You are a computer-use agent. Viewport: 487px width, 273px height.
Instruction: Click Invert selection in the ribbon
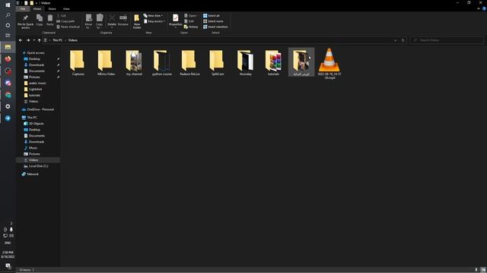(x=215, y=27)
